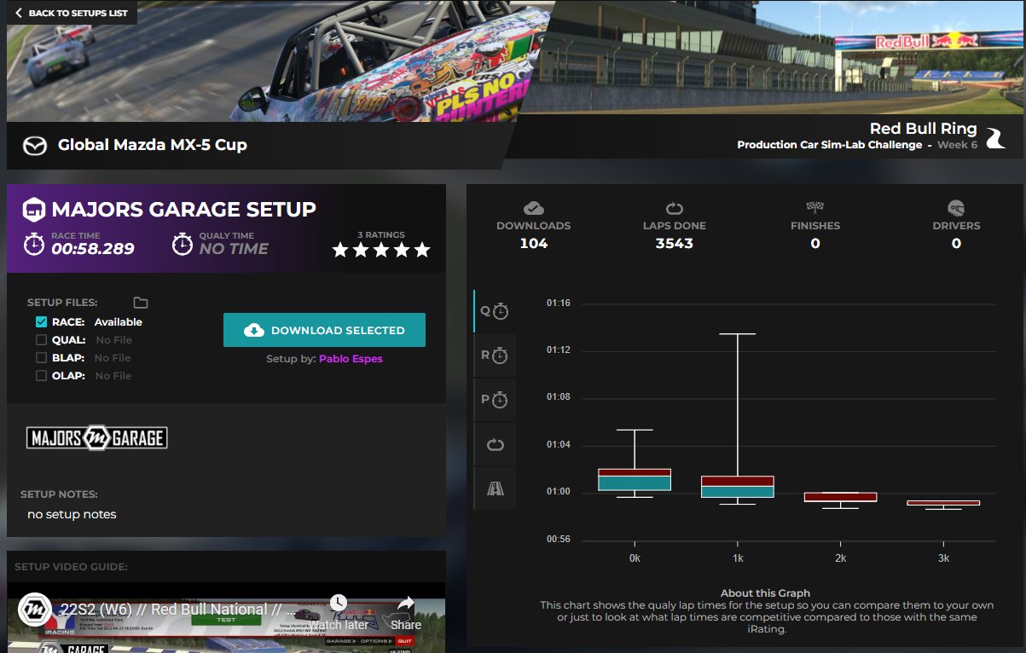1026x653 pixels.
Task: Click the Majors Garage logo
Action: pos(96,438)
